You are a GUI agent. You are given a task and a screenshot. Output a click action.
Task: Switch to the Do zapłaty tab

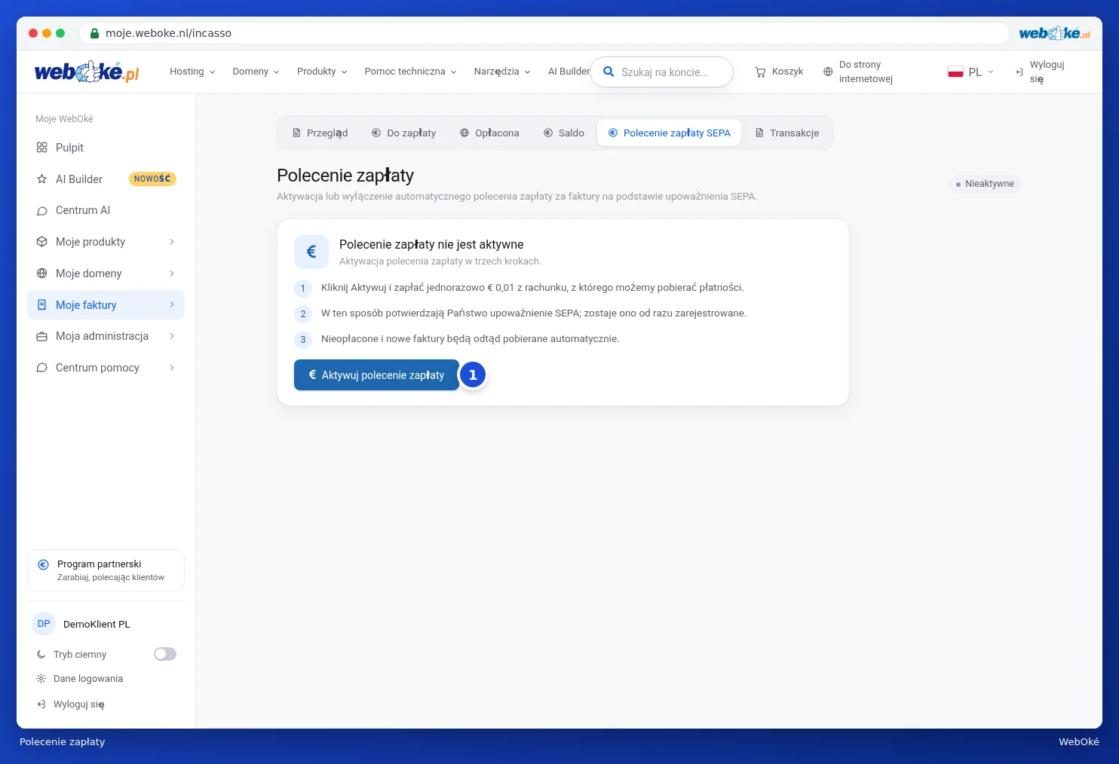403,133
